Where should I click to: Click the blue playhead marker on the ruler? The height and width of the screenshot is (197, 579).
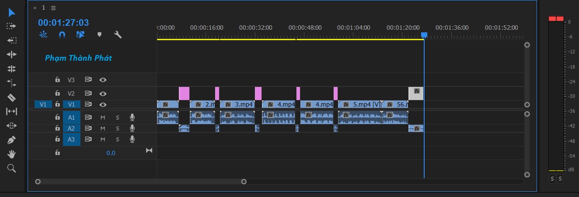point(424,35)
